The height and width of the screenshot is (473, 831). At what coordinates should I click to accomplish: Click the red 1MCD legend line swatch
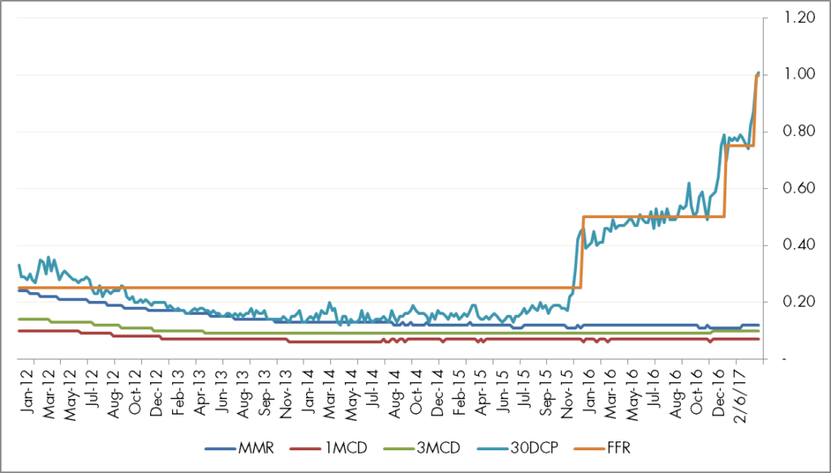point(304,449)
